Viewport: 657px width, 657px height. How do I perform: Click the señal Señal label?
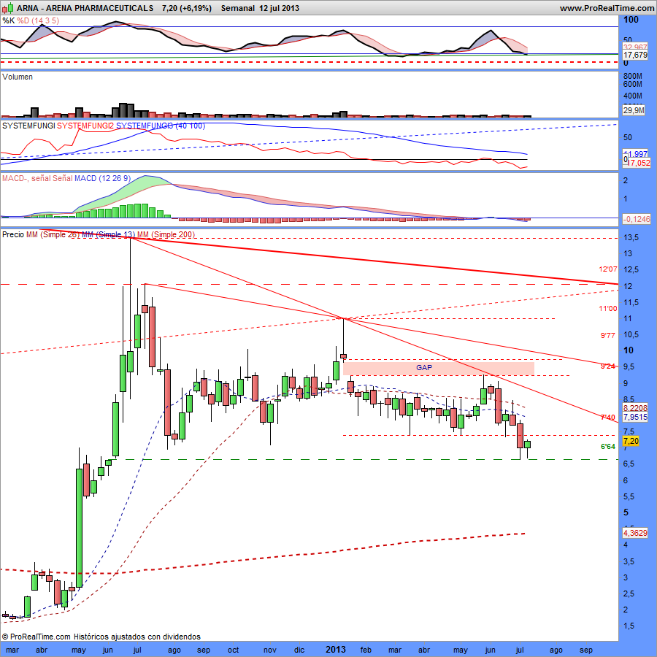(52, 178)
